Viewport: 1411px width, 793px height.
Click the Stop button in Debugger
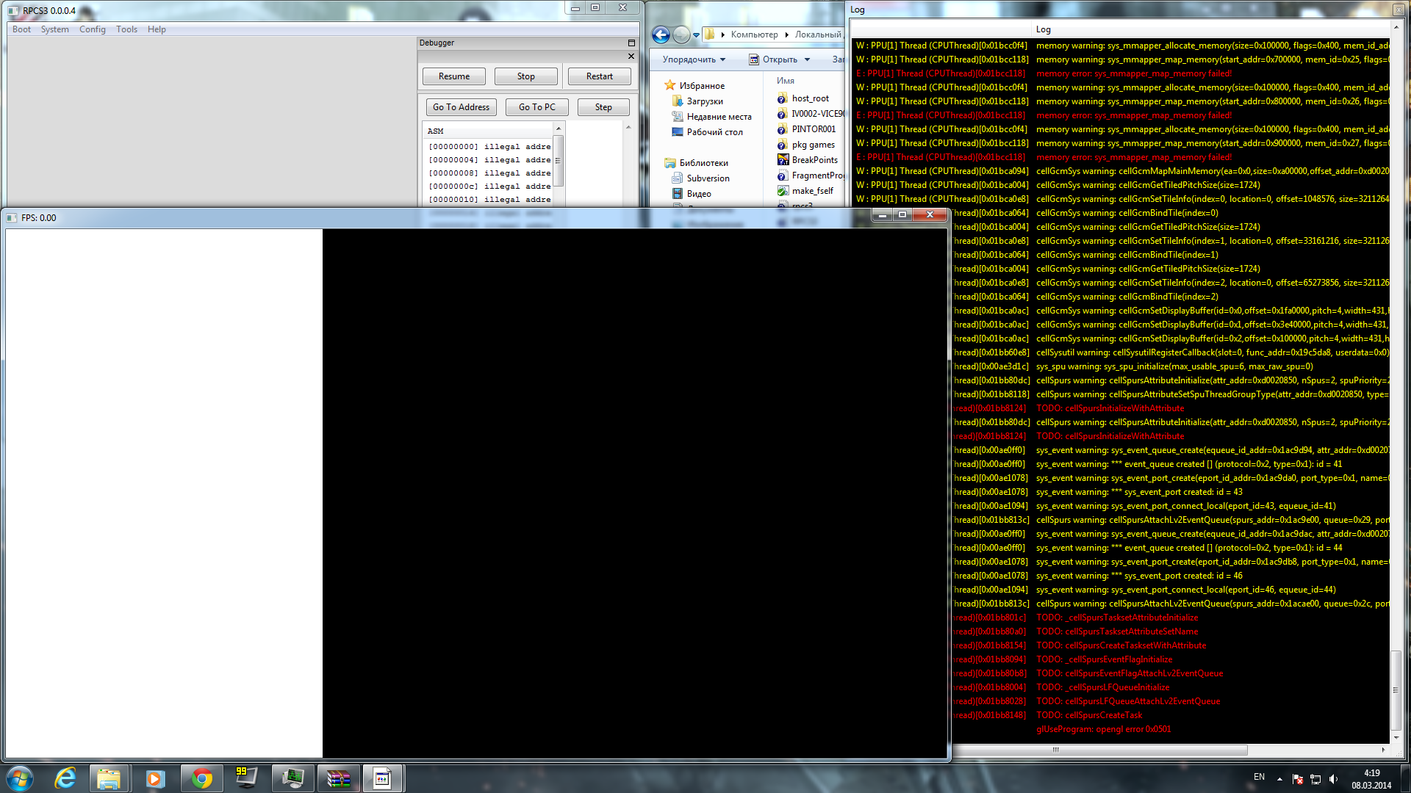[525, 76]
